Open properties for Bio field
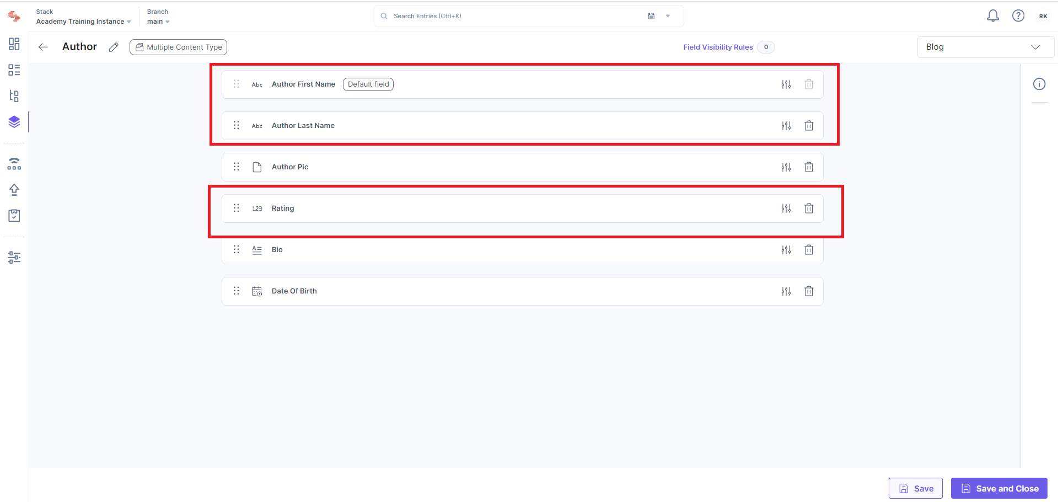 tap(786, 250)
